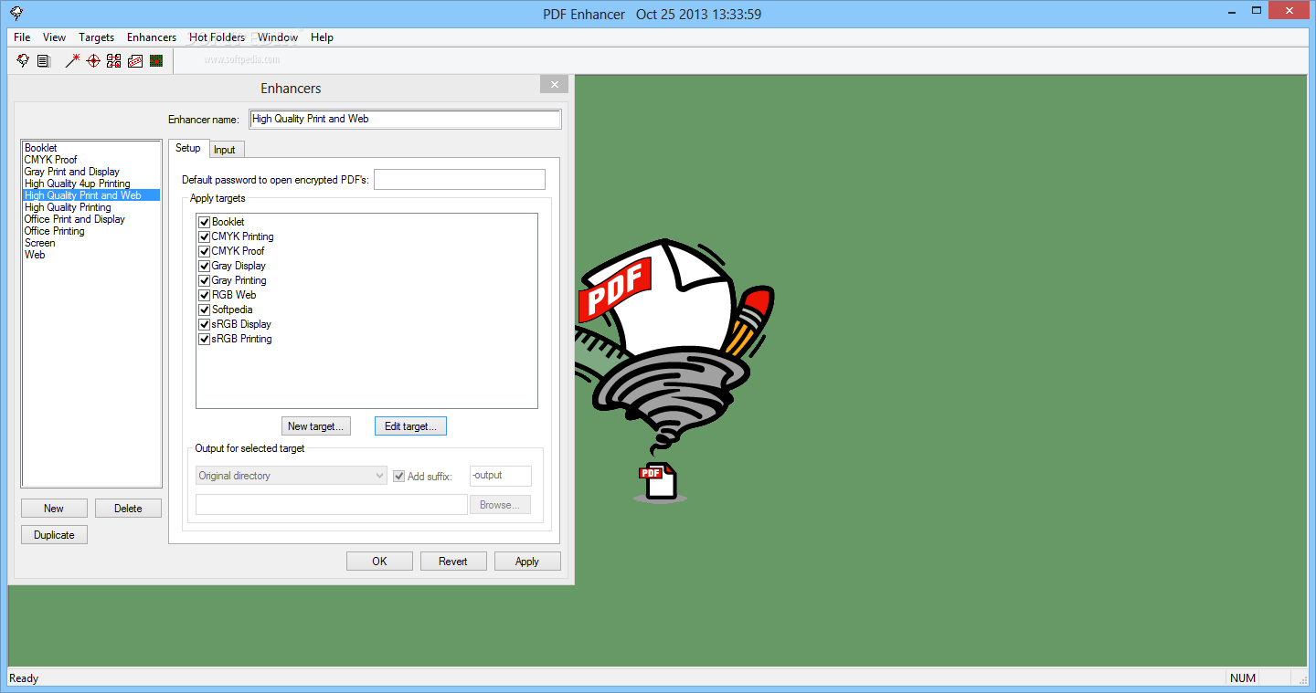
Task: Click the magic wand toolbar icon
Action: 72,61
